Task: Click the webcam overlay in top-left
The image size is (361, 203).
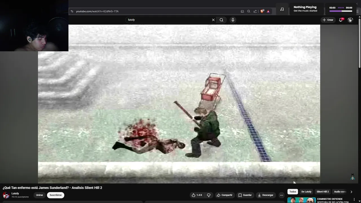Action: pos(34,26)
